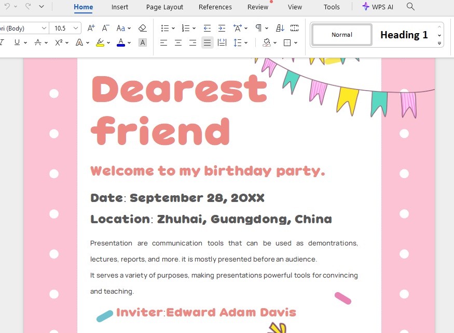The image size is (454, 333).
Task: Click the Increase Indent icon
Action: coord(221,27)
